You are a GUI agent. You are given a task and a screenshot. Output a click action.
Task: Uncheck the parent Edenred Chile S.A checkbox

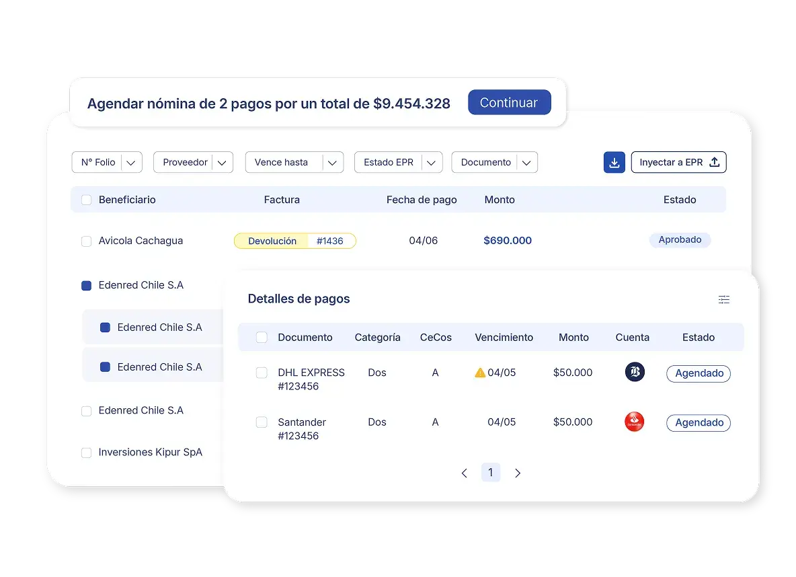tap(86, 285)
